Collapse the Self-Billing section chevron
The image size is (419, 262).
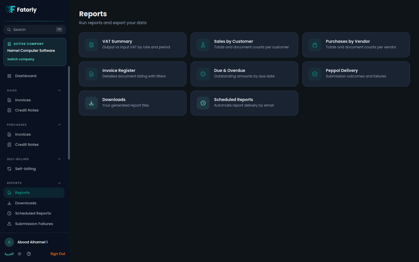pos(59,159)
